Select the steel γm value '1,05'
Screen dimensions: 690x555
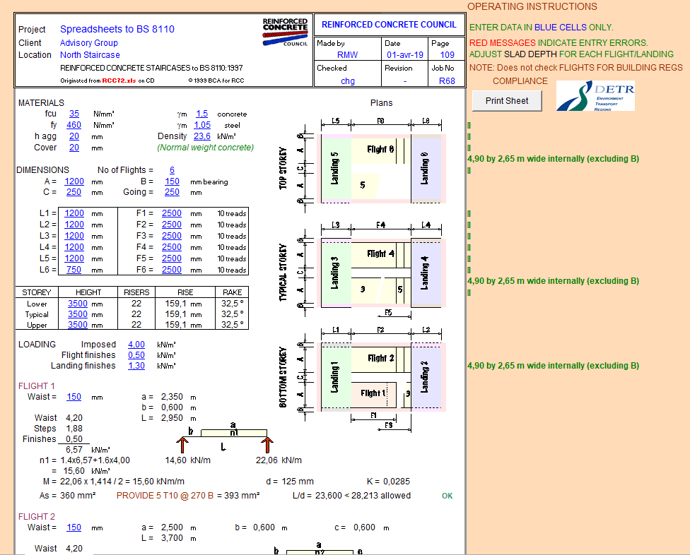(x=202, y=125)
